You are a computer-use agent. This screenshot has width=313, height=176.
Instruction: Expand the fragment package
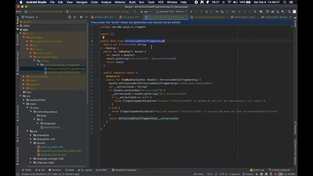pos(38,124)
